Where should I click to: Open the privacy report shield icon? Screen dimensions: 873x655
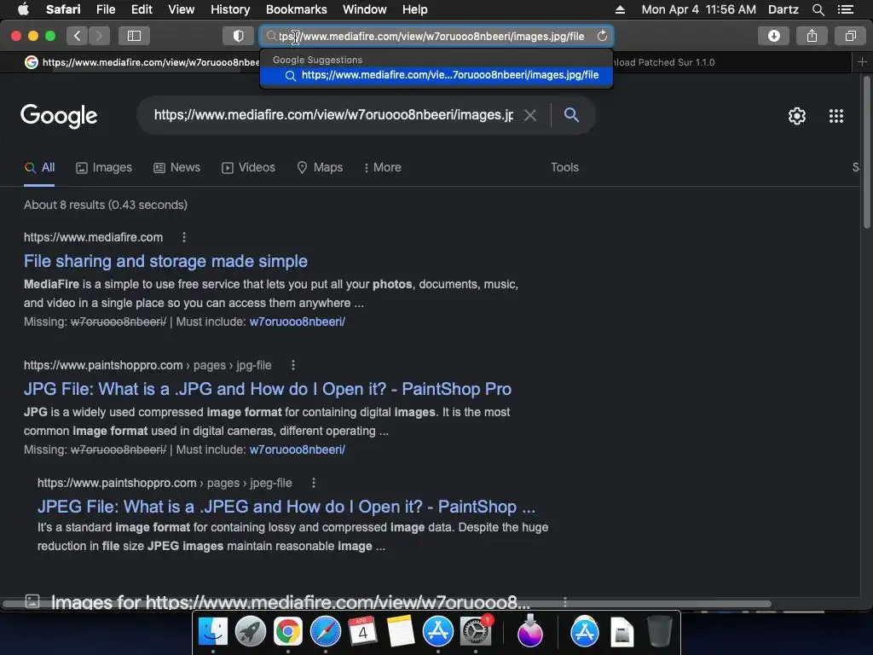point(238,36)
